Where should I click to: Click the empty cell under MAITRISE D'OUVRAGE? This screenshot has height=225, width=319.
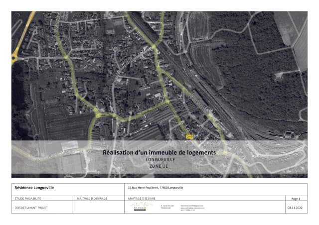[98, 207]
